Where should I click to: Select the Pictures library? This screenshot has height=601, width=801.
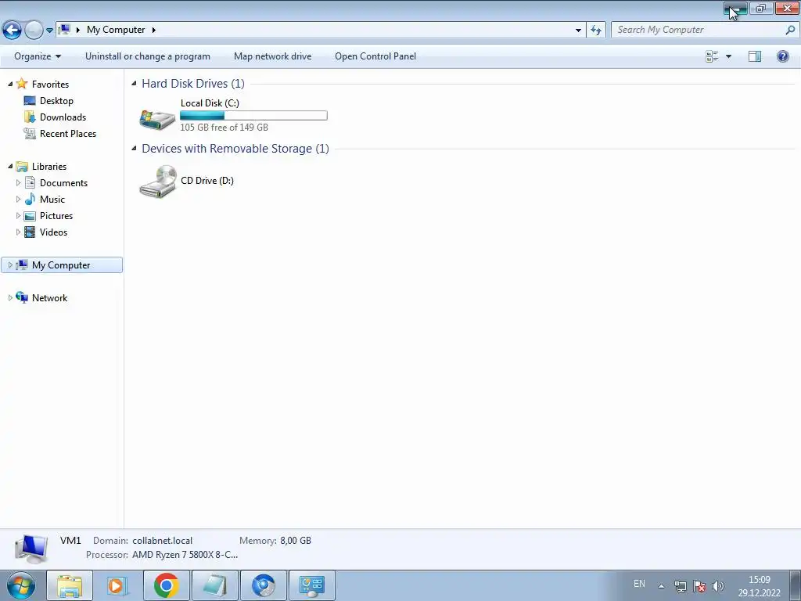pos(56,216)
